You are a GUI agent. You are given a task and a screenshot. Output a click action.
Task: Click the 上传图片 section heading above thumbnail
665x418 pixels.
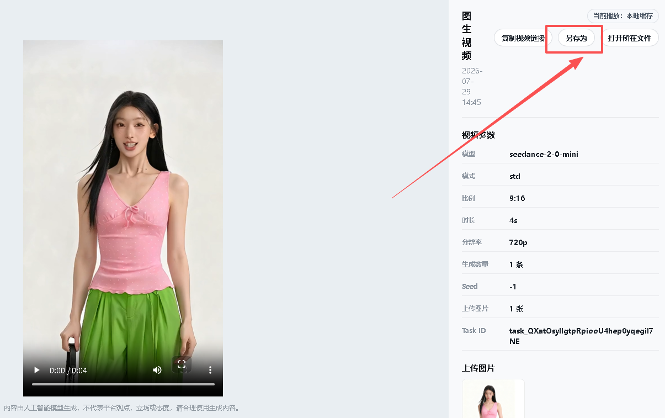pos(478,368)
